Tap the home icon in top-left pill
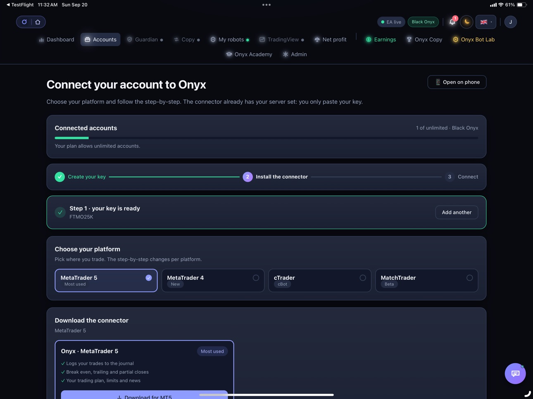This screenshot has width=533, height=399. click(x=38, y=22)
